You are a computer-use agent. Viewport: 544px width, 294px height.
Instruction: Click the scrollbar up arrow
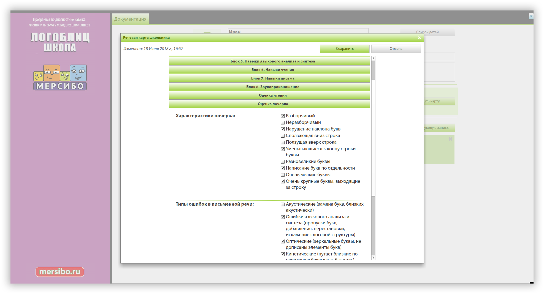click(x=373, y=58)
